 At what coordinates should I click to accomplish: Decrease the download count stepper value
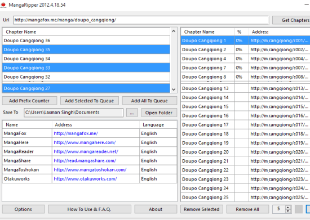pos(288,211)
